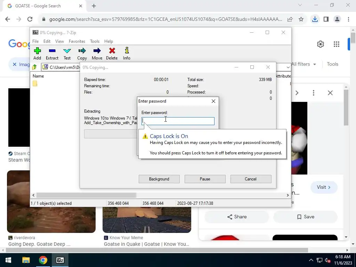Open the Favorites menu in 7-Zip
The image size is (356, 267).
click(x=77, y=41)
